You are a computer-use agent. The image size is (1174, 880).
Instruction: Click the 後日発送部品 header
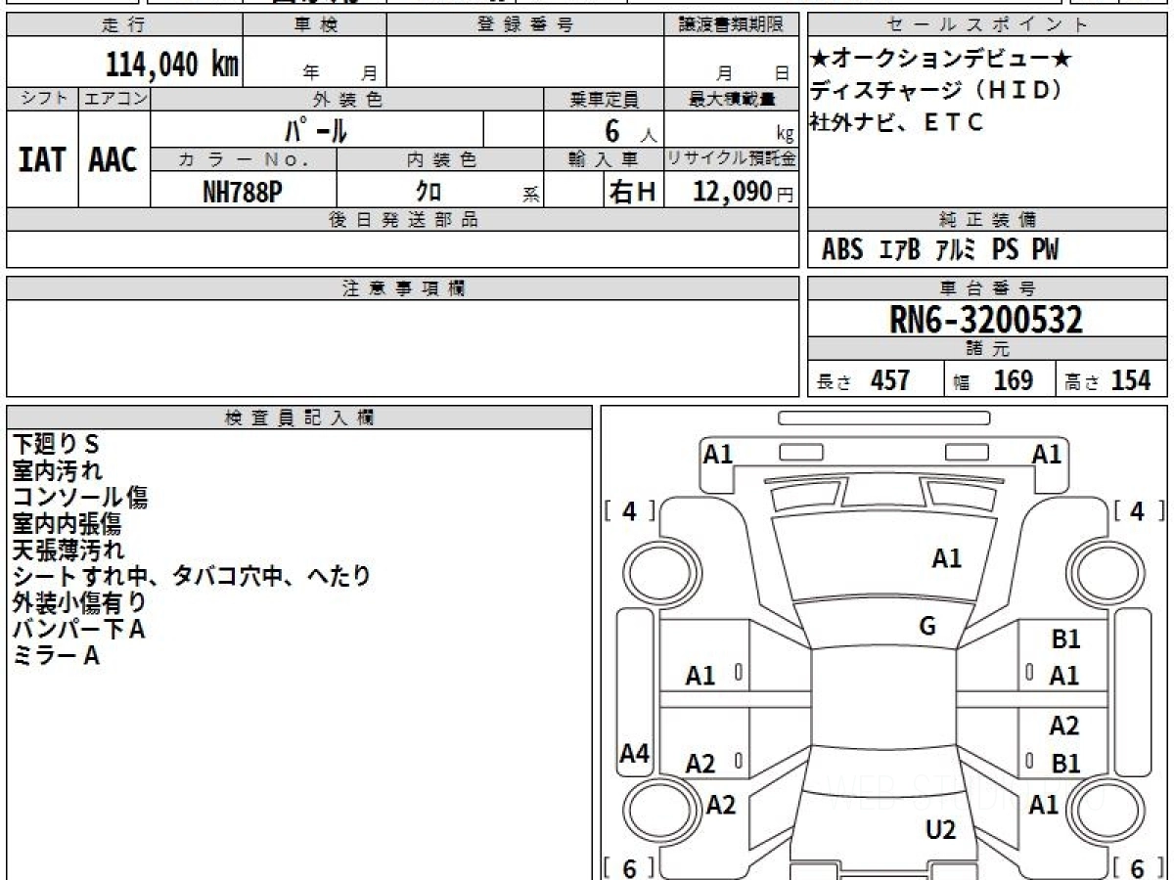point(402,220)
